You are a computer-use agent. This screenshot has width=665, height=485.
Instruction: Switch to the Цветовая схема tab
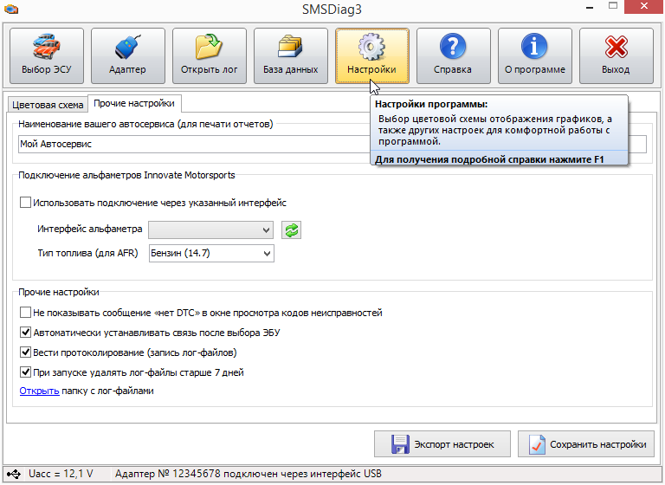(47, 105)
